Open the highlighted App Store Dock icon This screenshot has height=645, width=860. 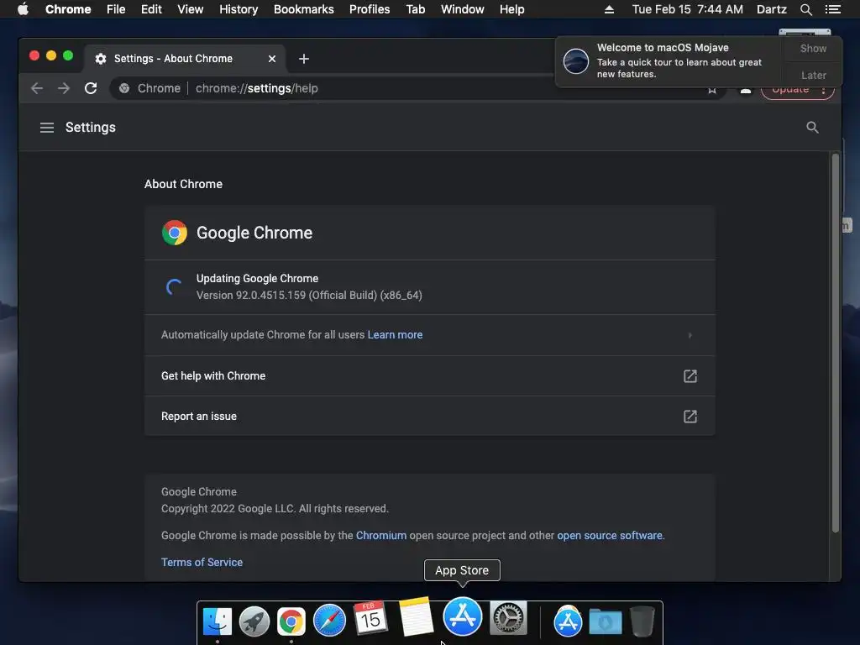463,616
